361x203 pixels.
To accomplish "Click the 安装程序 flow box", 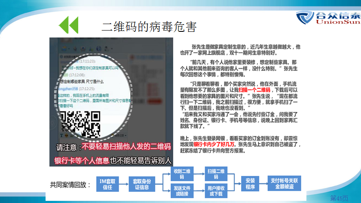I will pos(250,184).
